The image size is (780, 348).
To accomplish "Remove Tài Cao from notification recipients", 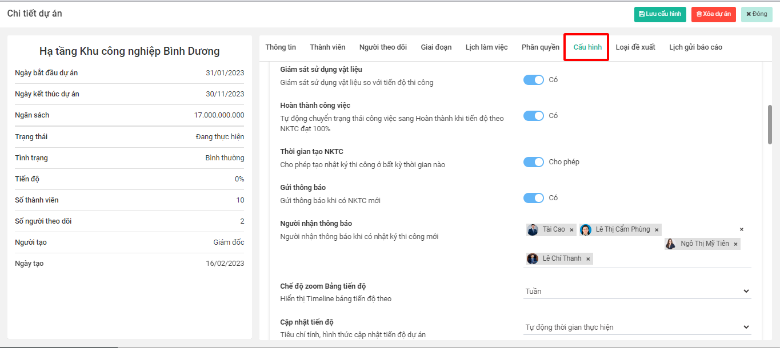I will tap(571, 230).
